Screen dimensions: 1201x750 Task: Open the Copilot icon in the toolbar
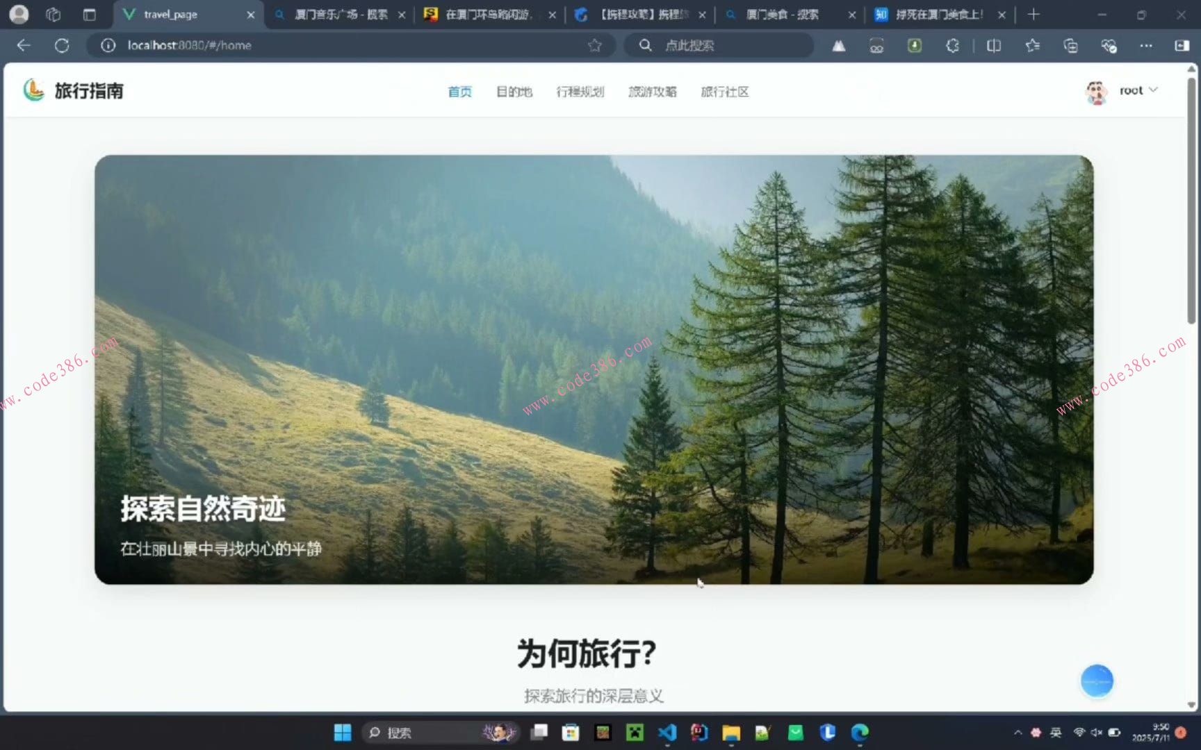pyautogui.click(x=1109, y=45)
